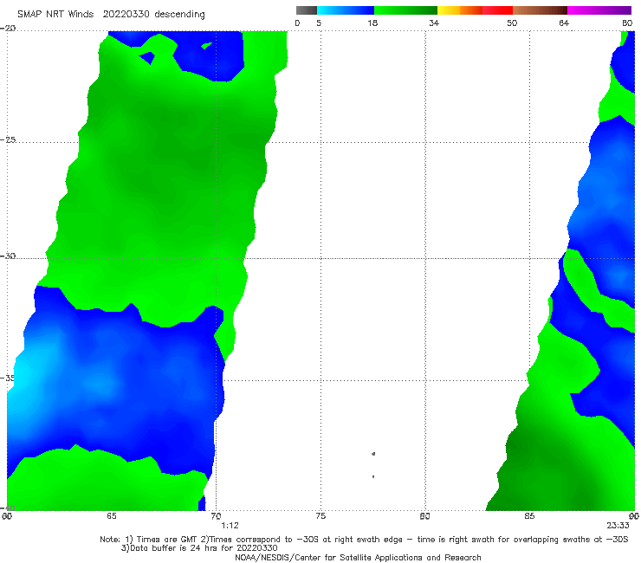Image resolution: width=641 pixels, height=563 pixels.
Task: Click the color bar label "5"
Action: tap(319, 23)
